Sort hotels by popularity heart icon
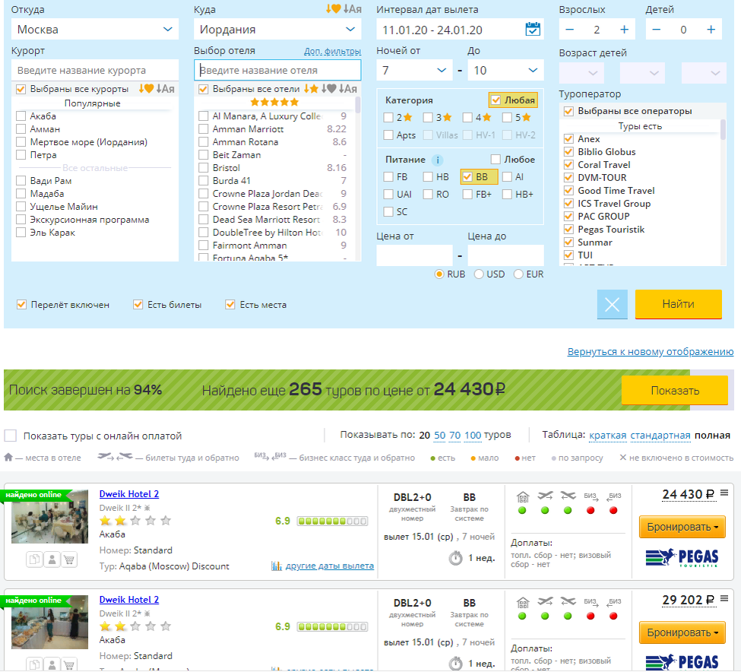The image size is (741, 672). [x=329, y=88]
